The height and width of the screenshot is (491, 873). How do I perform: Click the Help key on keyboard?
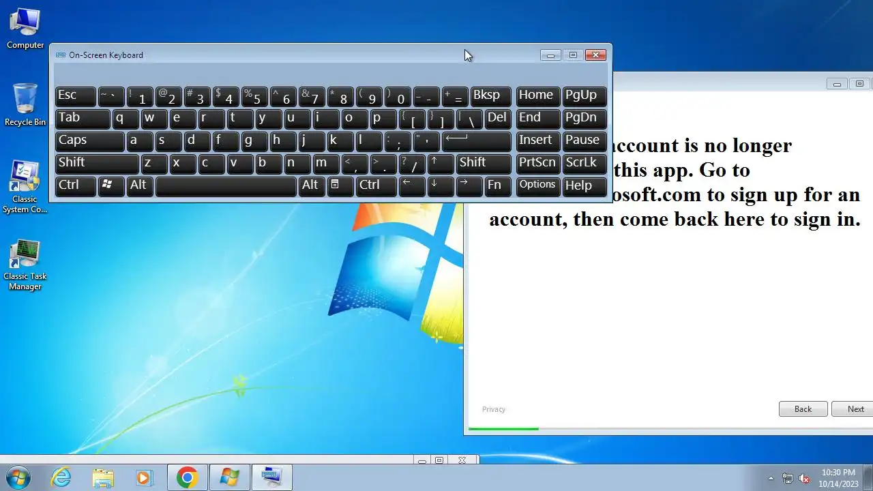coord(585,186)
